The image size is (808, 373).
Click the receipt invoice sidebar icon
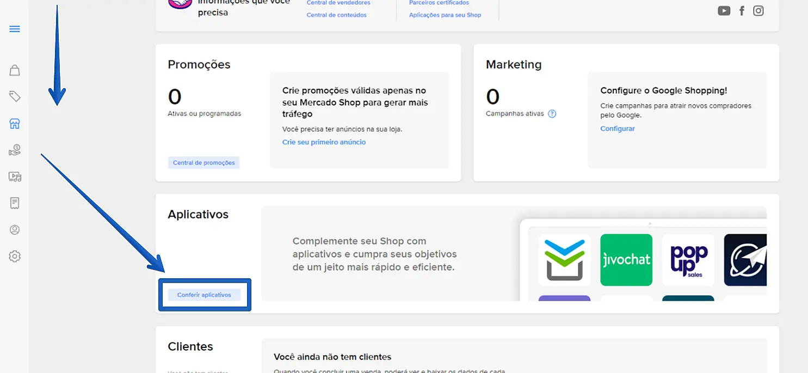[15, 203]
